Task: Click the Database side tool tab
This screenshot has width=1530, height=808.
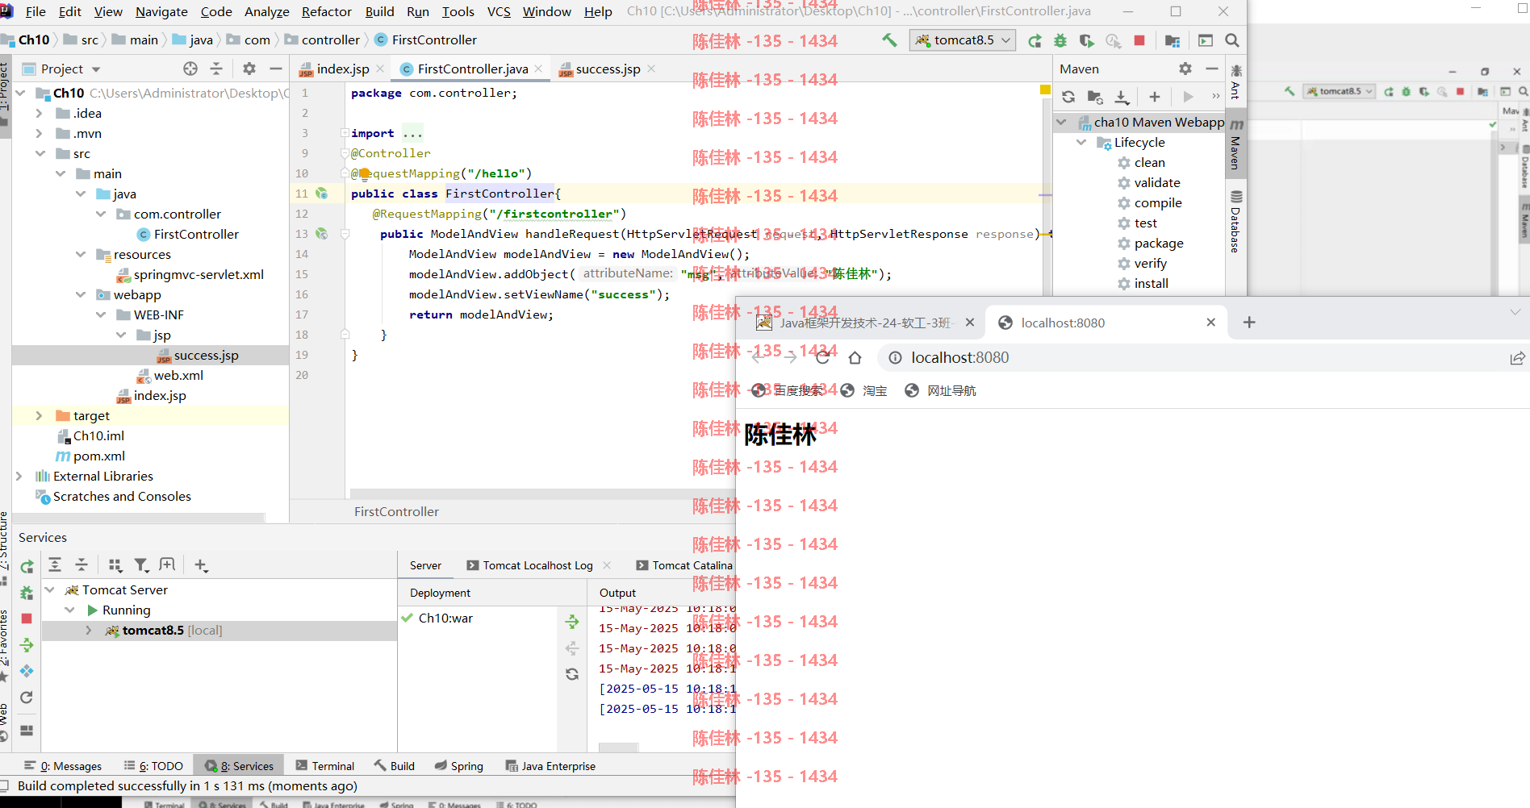Action: pos(1235,223)
